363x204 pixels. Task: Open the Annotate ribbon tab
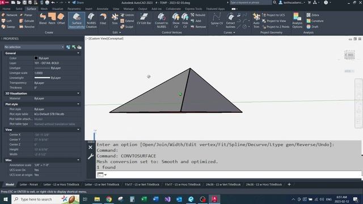click(x=102, y=9)
